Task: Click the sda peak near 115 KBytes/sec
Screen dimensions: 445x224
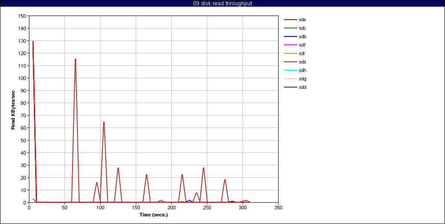Action: coord(76,59)
